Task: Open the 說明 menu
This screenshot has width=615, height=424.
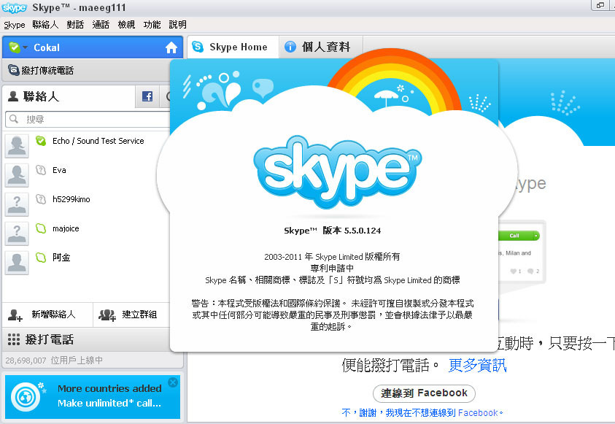Action: tap(178, 25)
